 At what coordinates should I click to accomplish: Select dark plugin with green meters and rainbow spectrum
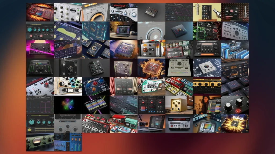[40, 68]
